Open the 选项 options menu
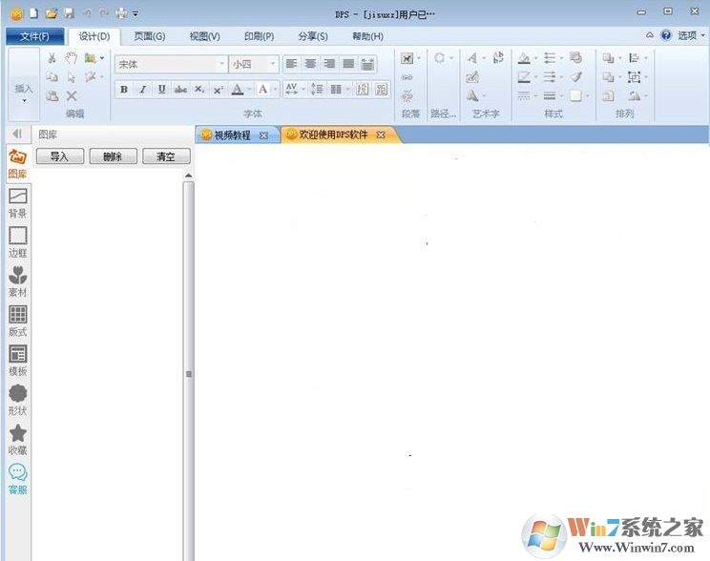The width and height of the screenshot is (710, 561). pos(691,35)
